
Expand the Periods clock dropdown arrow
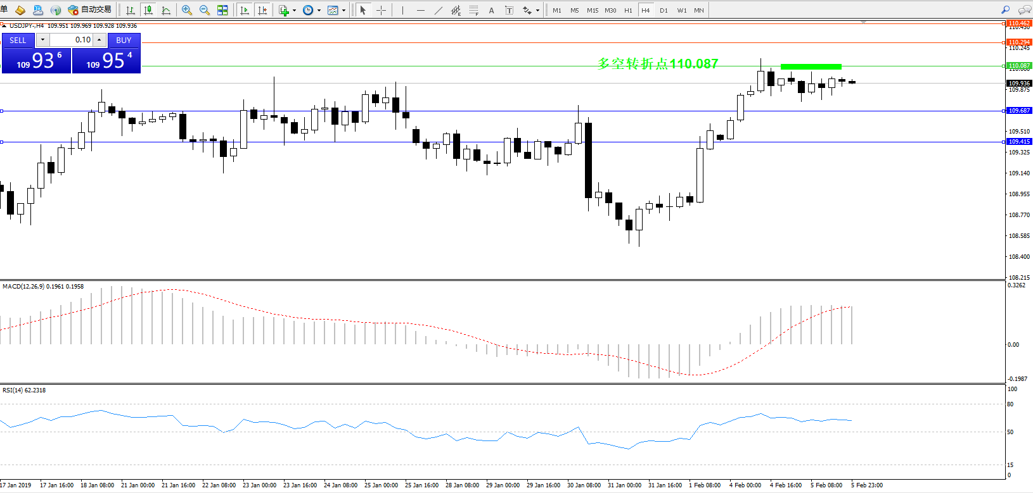tap(319, 10)
